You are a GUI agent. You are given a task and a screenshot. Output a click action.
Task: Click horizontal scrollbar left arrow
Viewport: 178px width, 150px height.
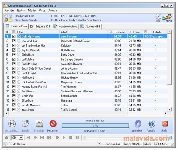tap(7, 114)
